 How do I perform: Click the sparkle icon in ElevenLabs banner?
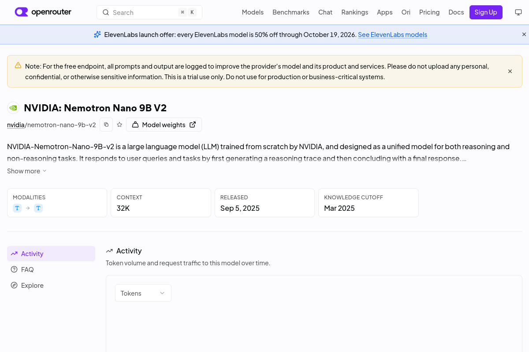pyautogui.click(x=97, y=34)
